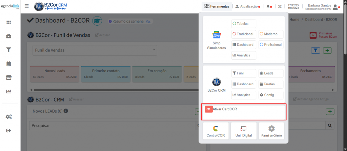Toggle fullscreen expand icon in header
This screenshot has height=151, width=347.
pos(280,6)
